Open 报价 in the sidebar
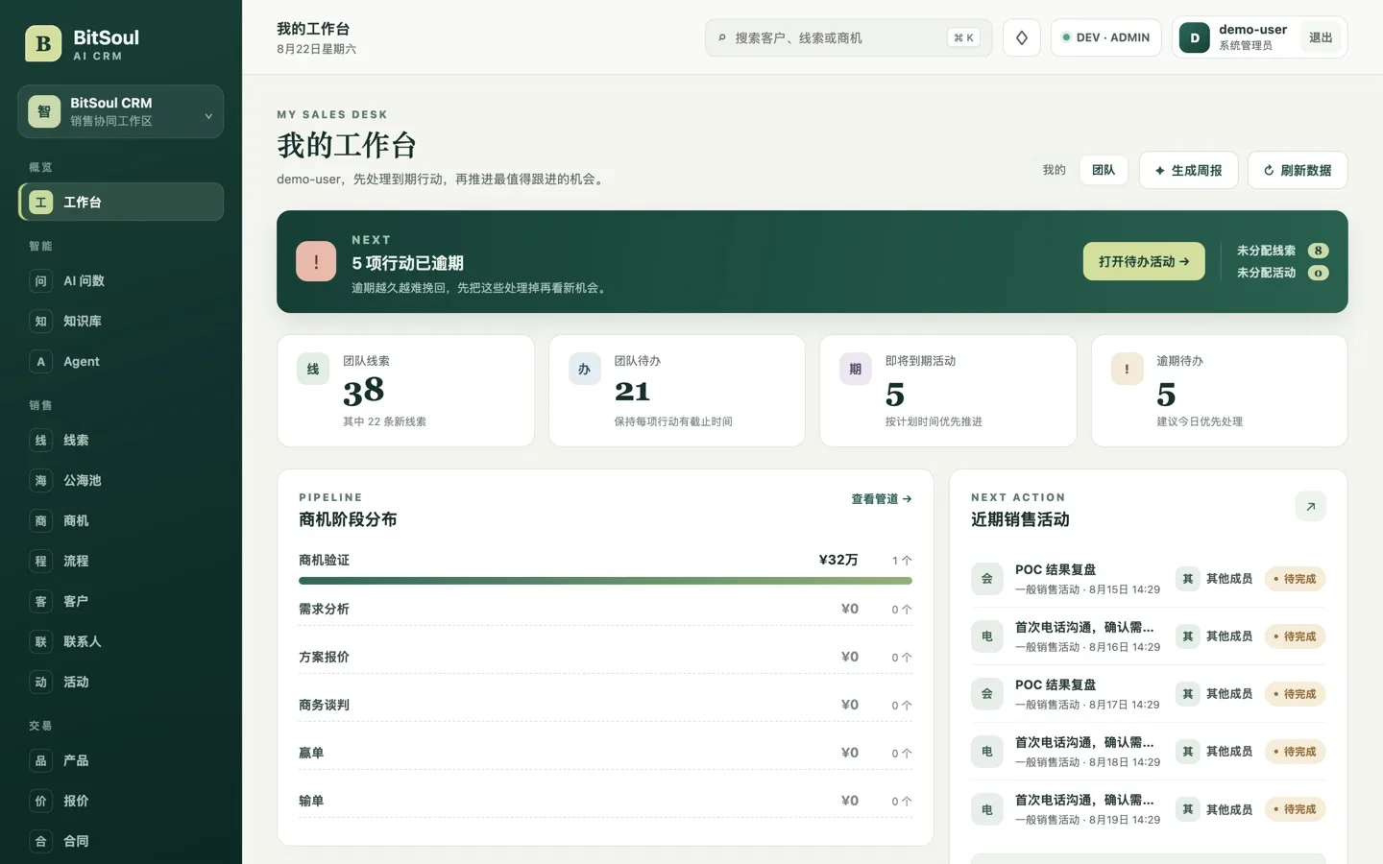Viewport: 1383px width, 864px height. click(121, 802)
